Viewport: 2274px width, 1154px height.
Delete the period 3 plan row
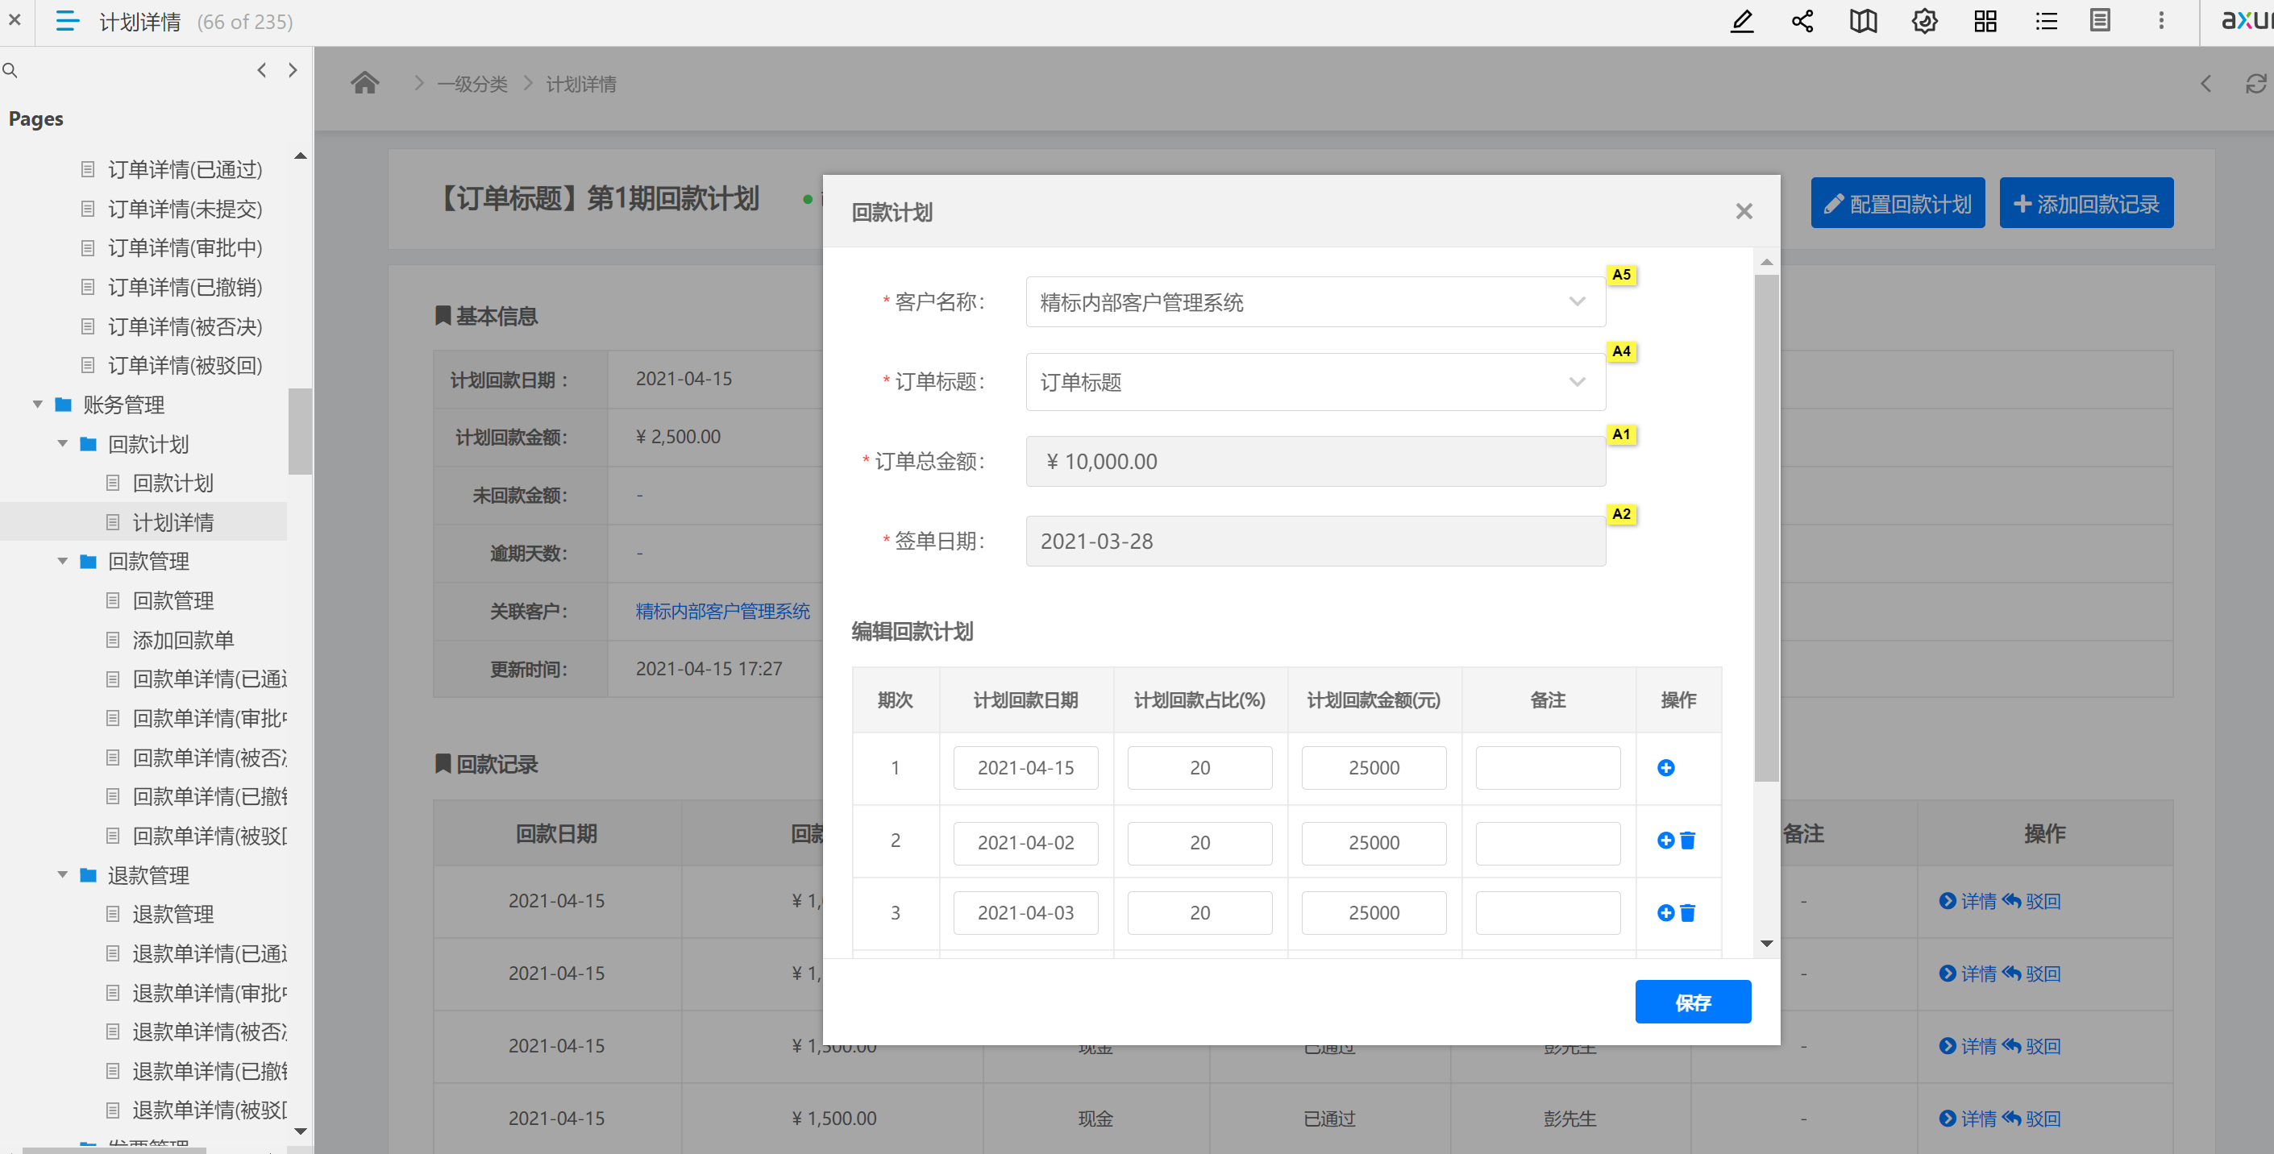(1687, 912)
